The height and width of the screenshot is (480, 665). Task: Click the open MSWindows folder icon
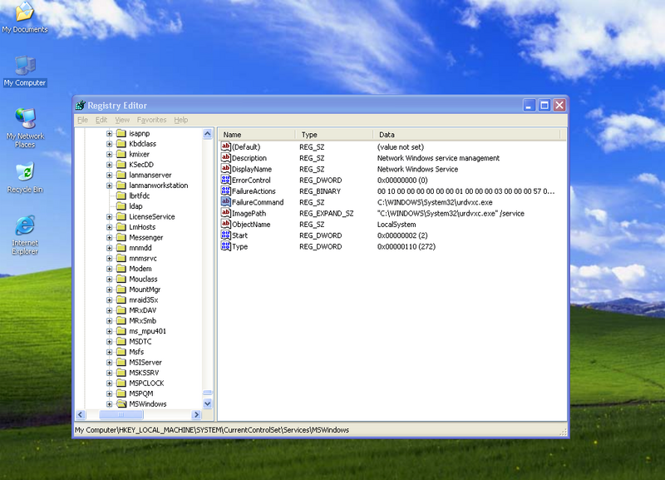coord(121,404)
